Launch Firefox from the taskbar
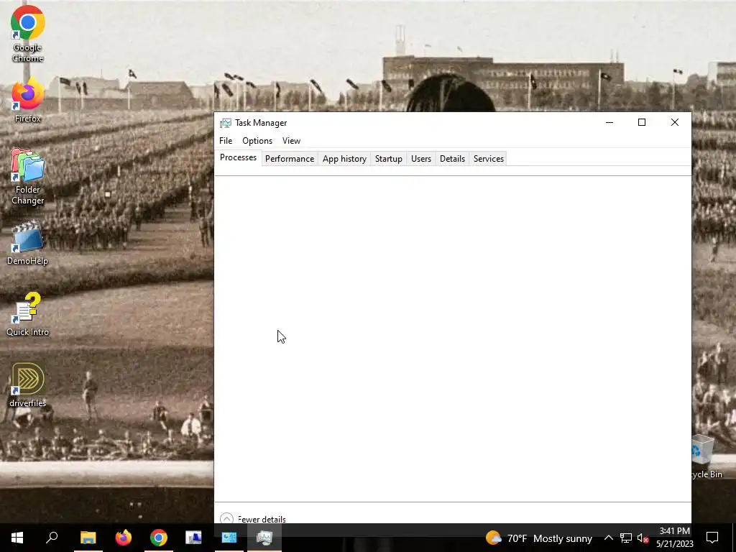Viewport: 736px width, 552px height. 124,538
